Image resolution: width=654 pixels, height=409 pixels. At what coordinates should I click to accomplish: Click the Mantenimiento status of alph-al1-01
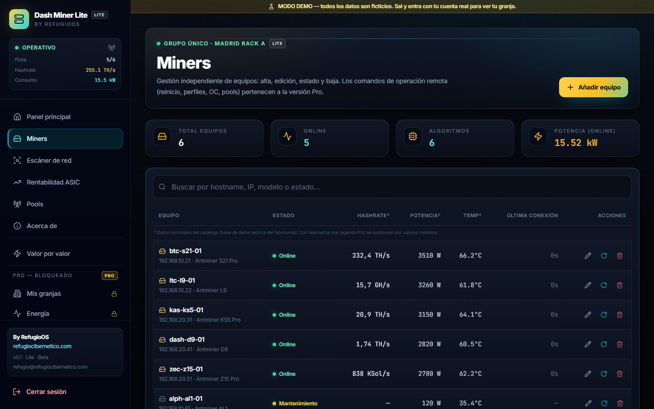295,404
